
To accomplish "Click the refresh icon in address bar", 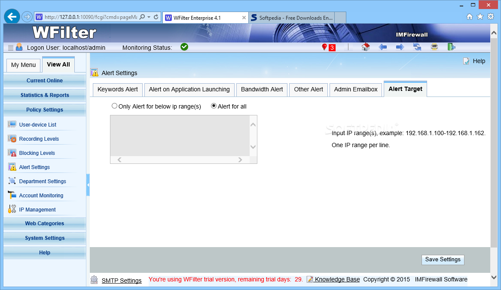I will [156, 17].
